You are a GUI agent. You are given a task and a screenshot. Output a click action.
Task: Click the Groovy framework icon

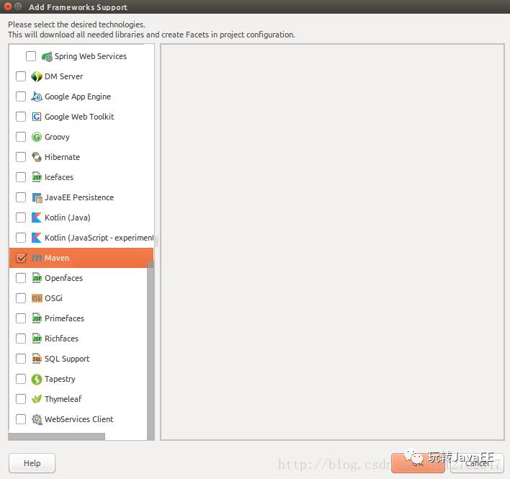pos(37,137)
